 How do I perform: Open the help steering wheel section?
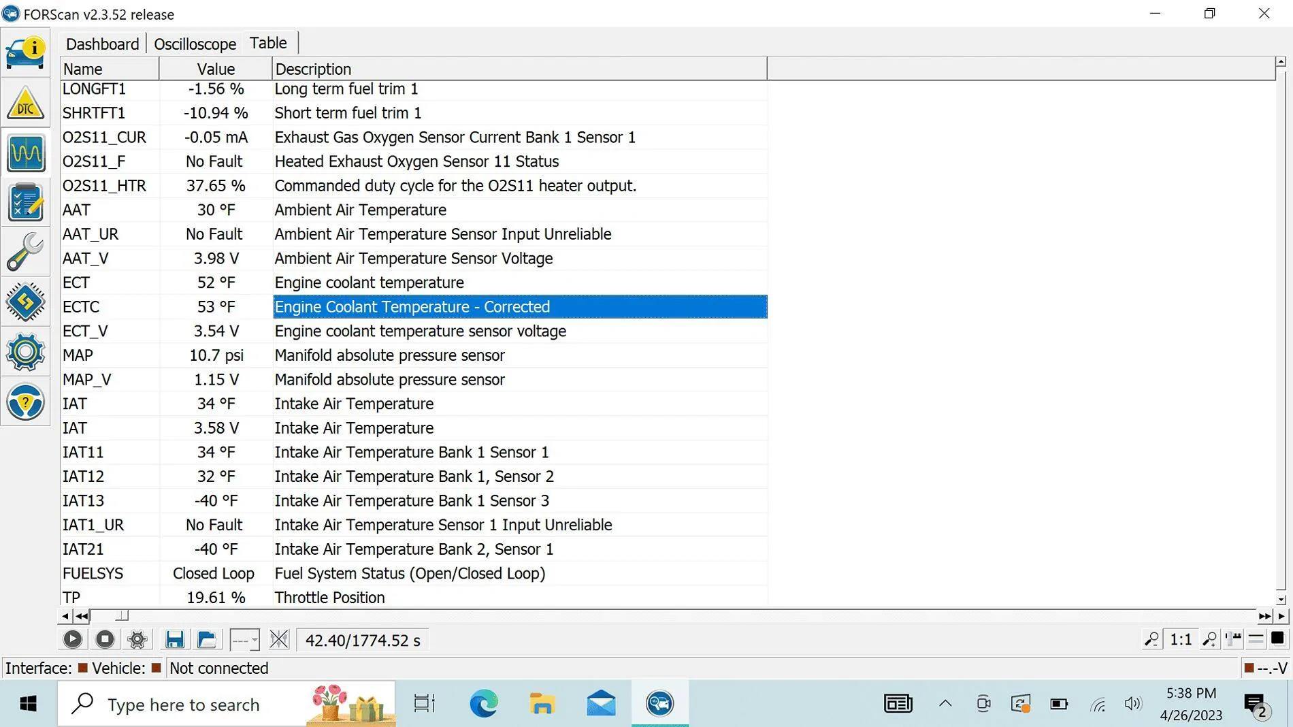pyautogui.click(x=25, y=402)
